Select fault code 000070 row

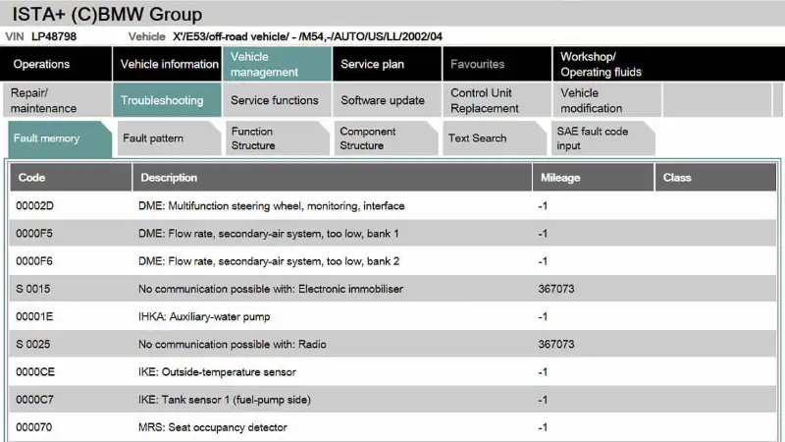click(392, 427)
